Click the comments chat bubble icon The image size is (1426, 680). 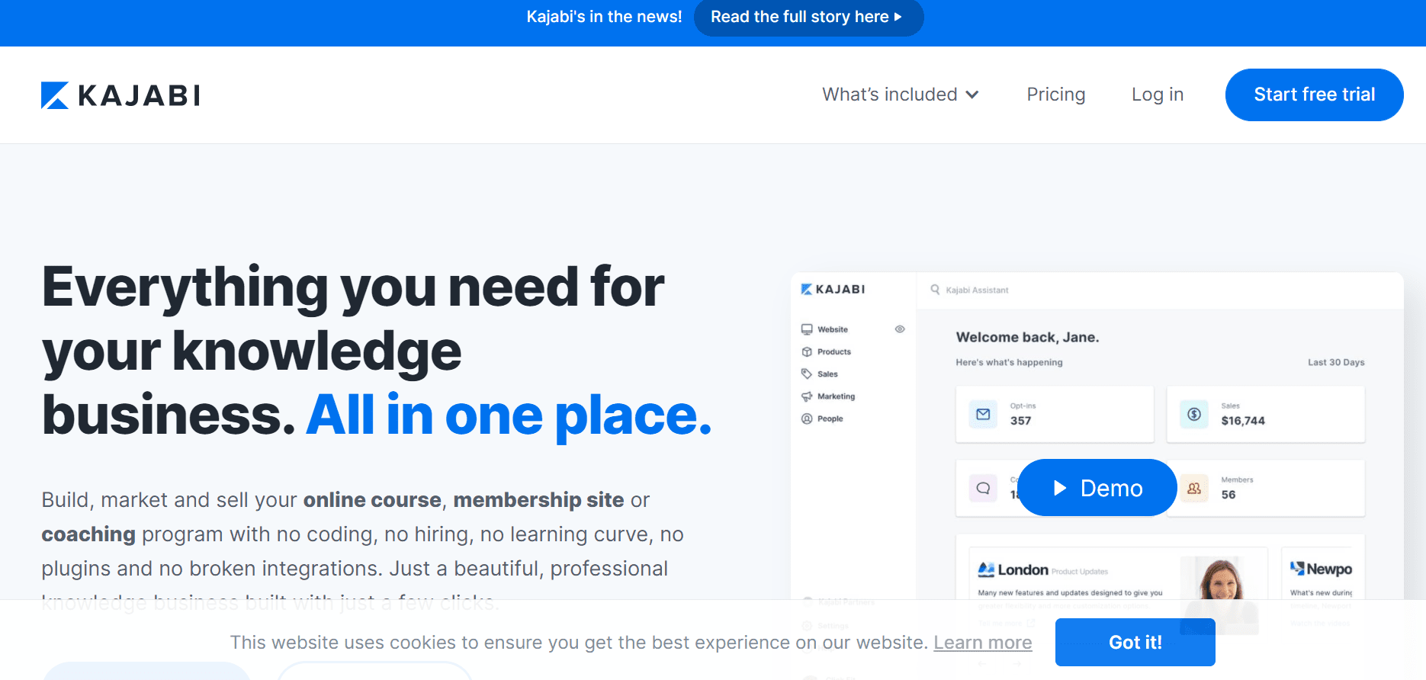click(983, 488)
